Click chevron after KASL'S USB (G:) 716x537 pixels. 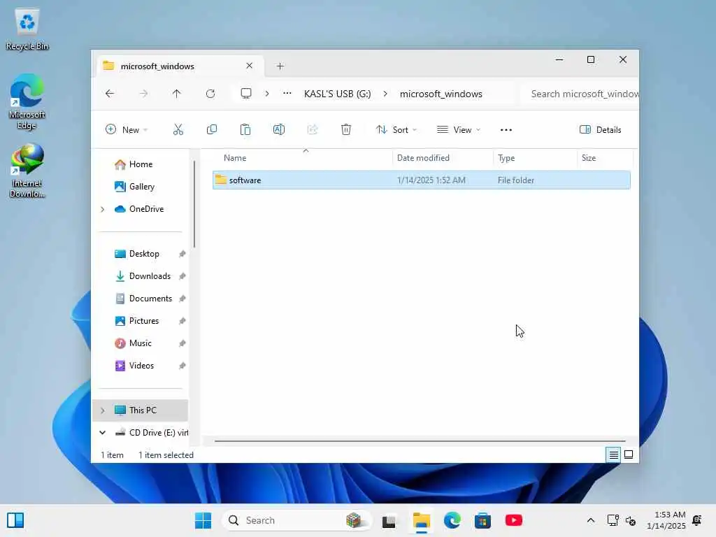tap(385, 94)
